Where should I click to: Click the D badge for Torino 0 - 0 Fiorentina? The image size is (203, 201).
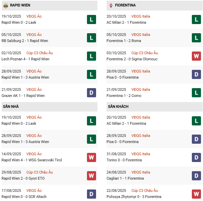(197, 157)
